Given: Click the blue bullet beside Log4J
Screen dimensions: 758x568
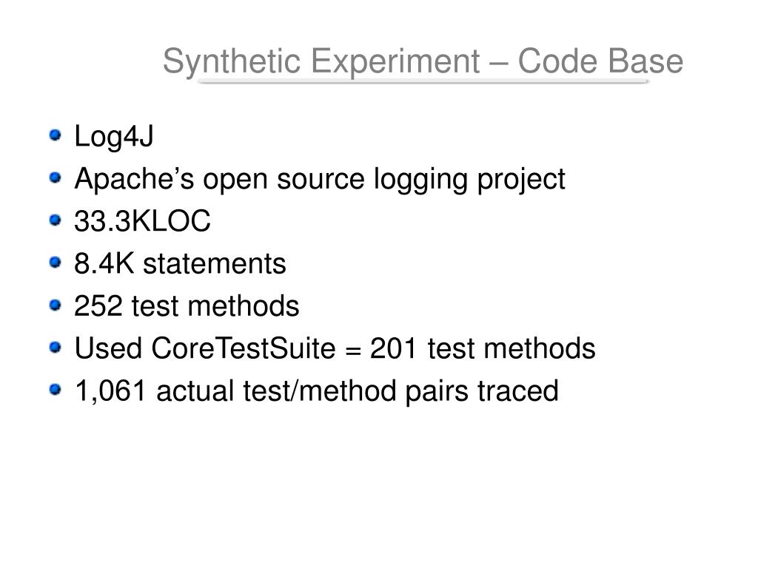Looking at the screenshot, I should [56, 135].
